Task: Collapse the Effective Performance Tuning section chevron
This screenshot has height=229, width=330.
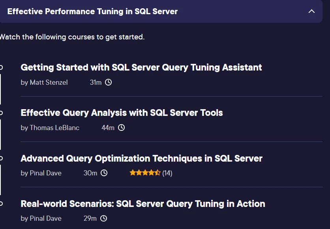Action: [312, 11]
